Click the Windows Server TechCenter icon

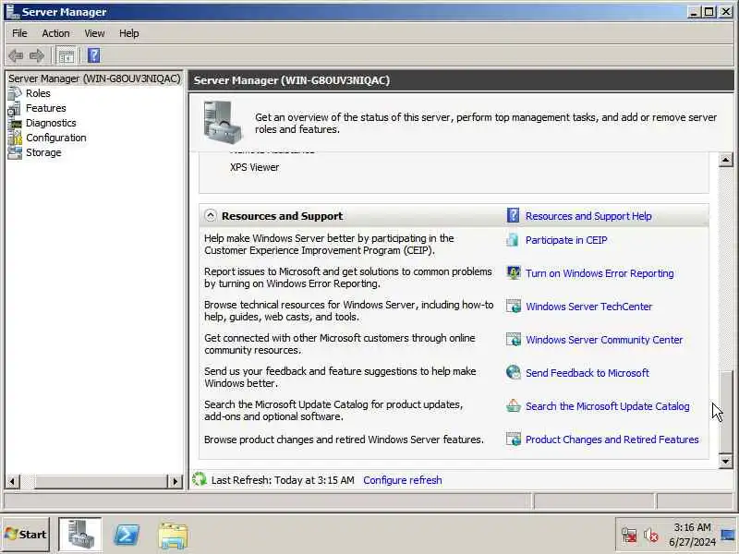click(x=514, y=307)
